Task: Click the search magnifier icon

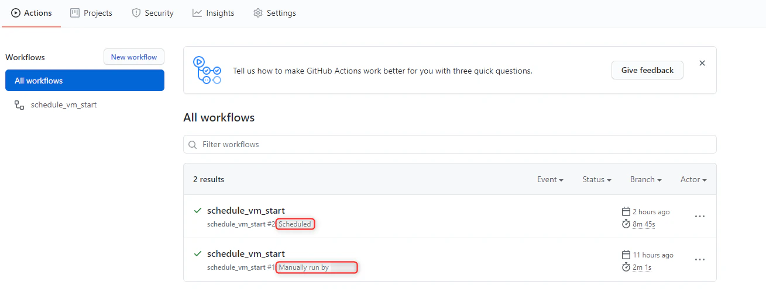Action: pyautogui.click(x=193, y=144)
